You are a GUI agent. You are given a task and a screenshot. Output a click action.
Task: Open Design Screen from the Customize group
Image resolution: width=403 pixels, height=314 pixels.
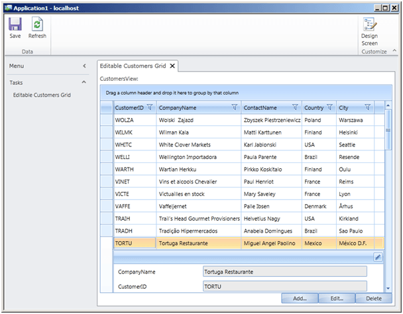click(369, 25)
